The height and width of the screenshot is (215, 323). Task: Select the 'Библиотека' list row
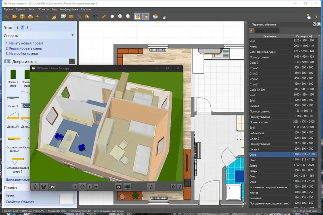(x=283, y=133)
